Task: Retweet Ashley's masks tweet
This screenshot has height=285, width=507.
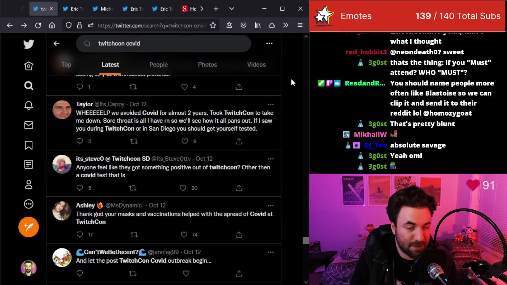Action: 134,235
